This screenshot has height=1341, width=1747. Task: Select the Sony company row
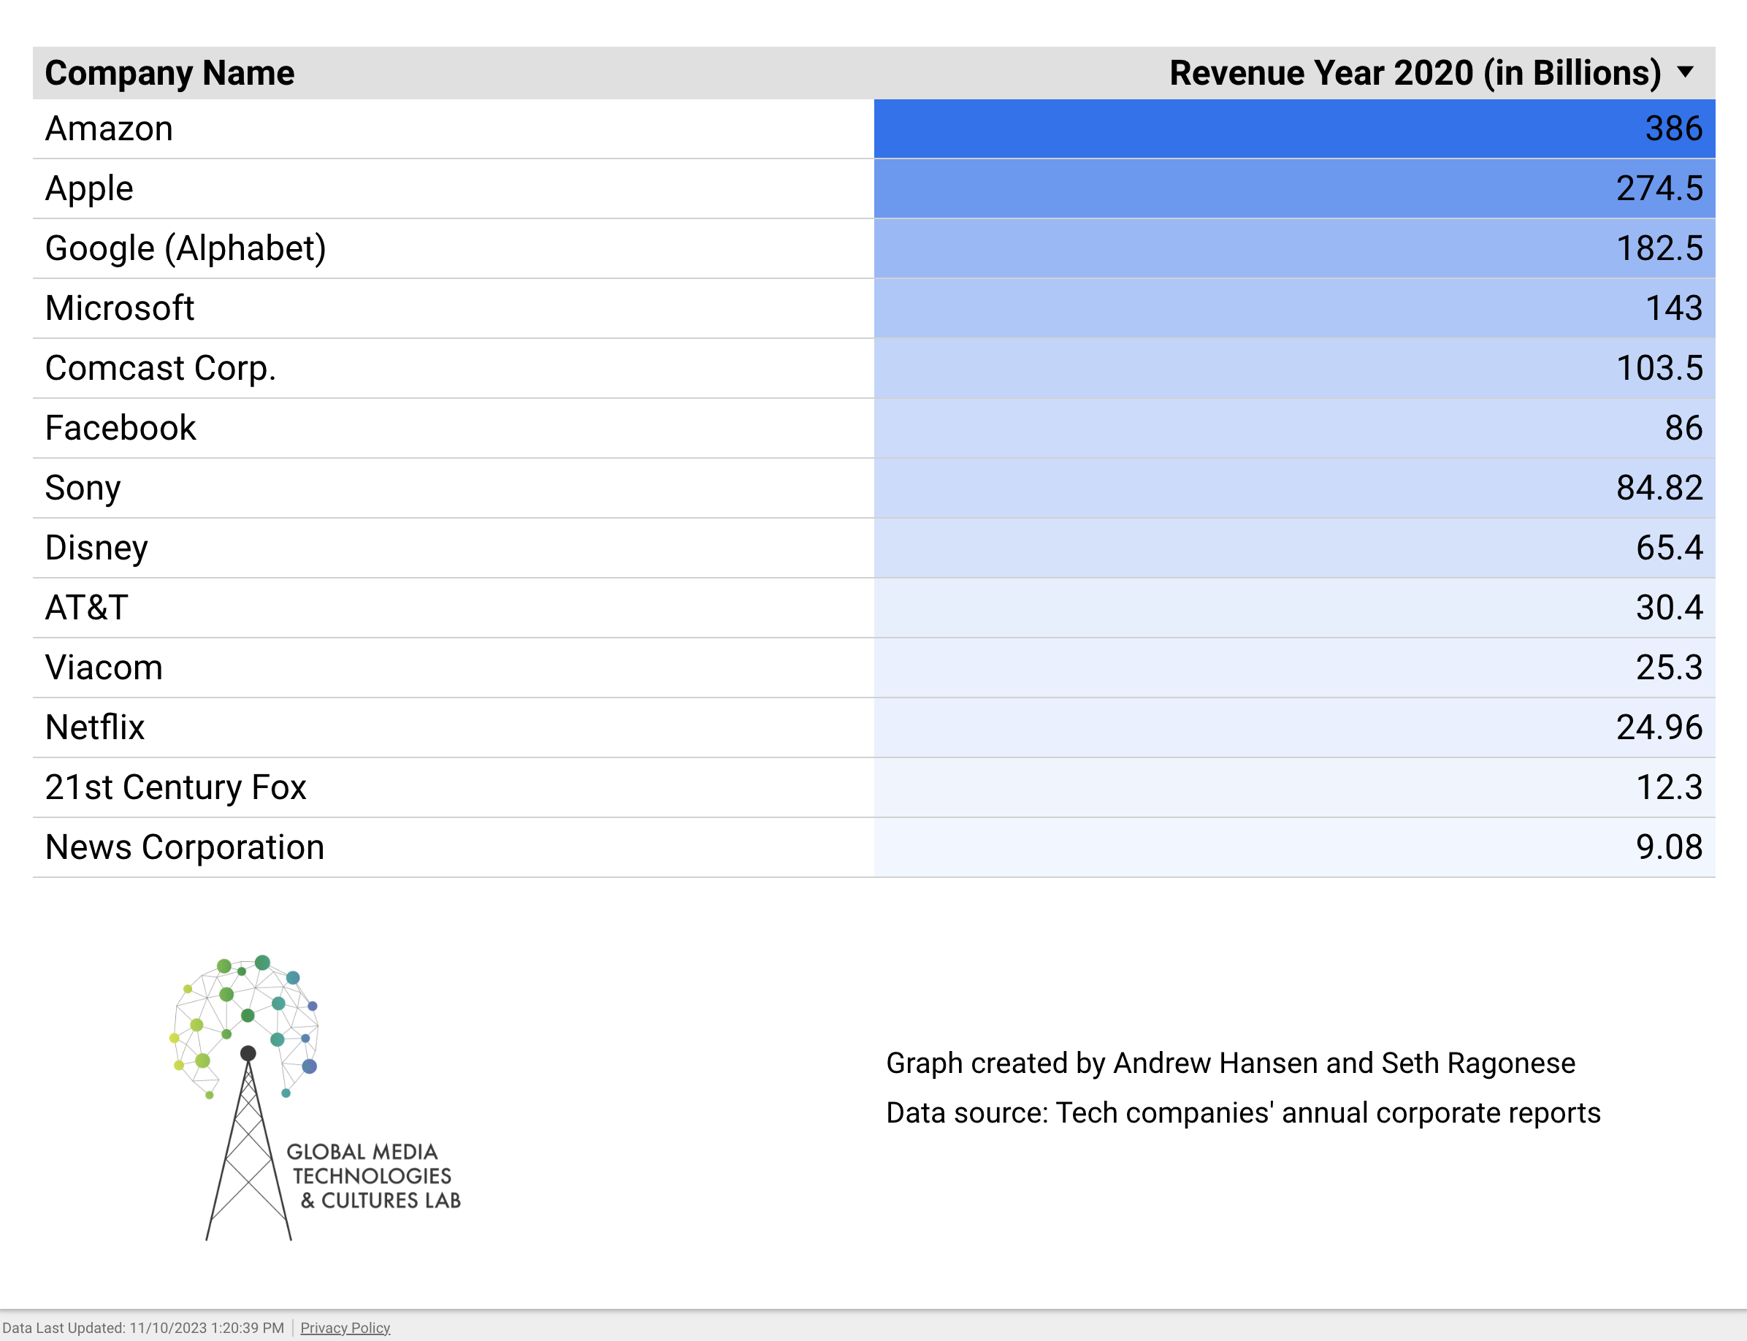(83, 488)
